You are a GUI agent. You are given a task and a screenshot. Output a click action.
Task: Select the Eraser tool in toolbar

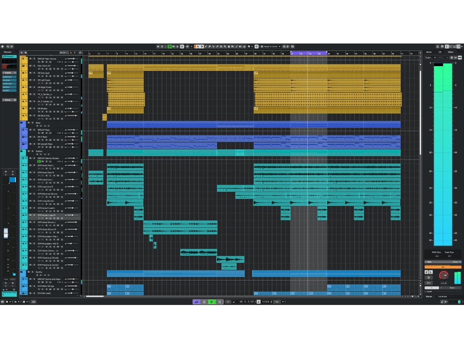(209, 46)
